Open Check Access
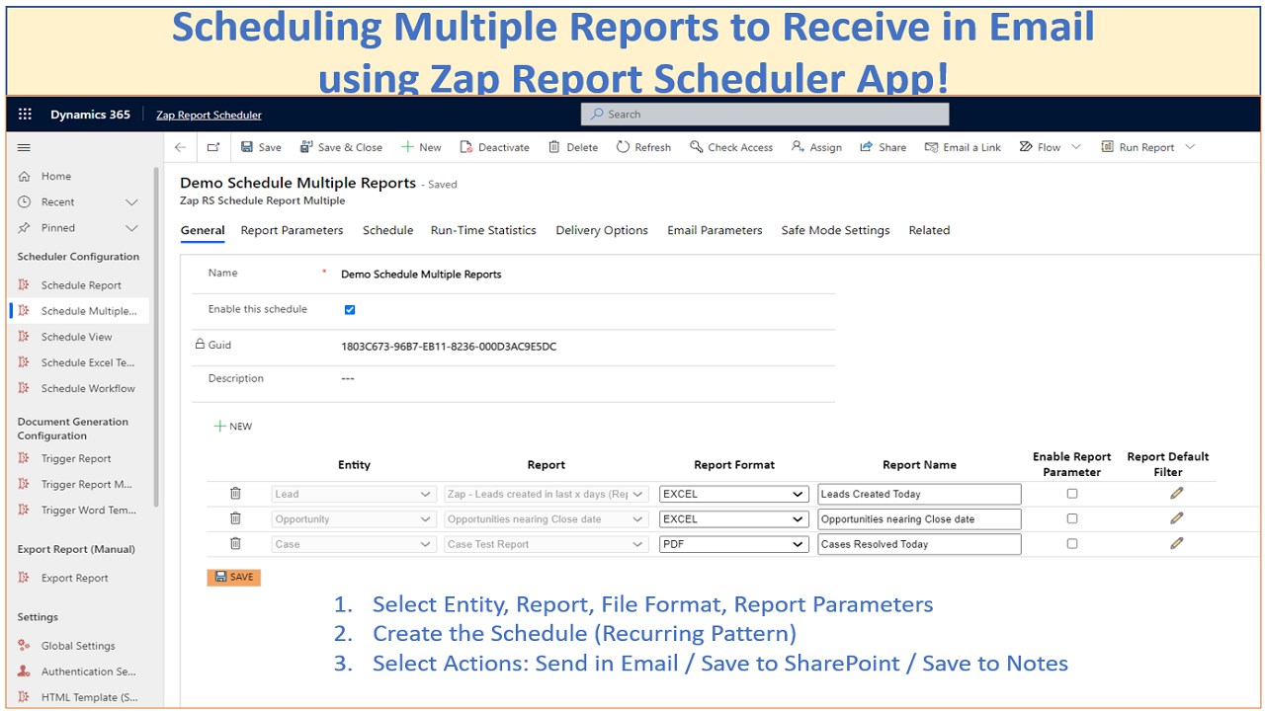1265x711 pixels. [x=731, y=147]
